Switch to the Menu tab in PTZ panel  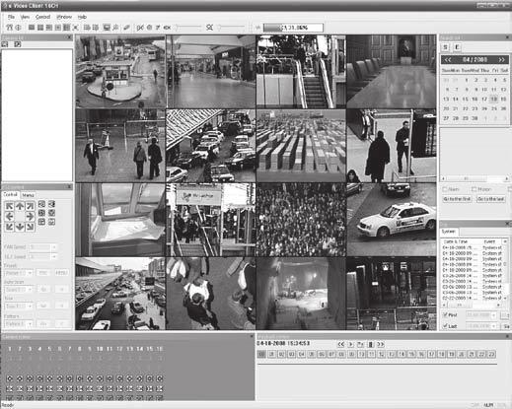[x=28, y=195]
